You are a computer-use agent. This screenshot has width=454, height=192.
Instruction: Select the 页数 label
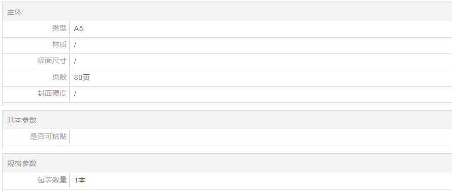(x=59, y=77)
